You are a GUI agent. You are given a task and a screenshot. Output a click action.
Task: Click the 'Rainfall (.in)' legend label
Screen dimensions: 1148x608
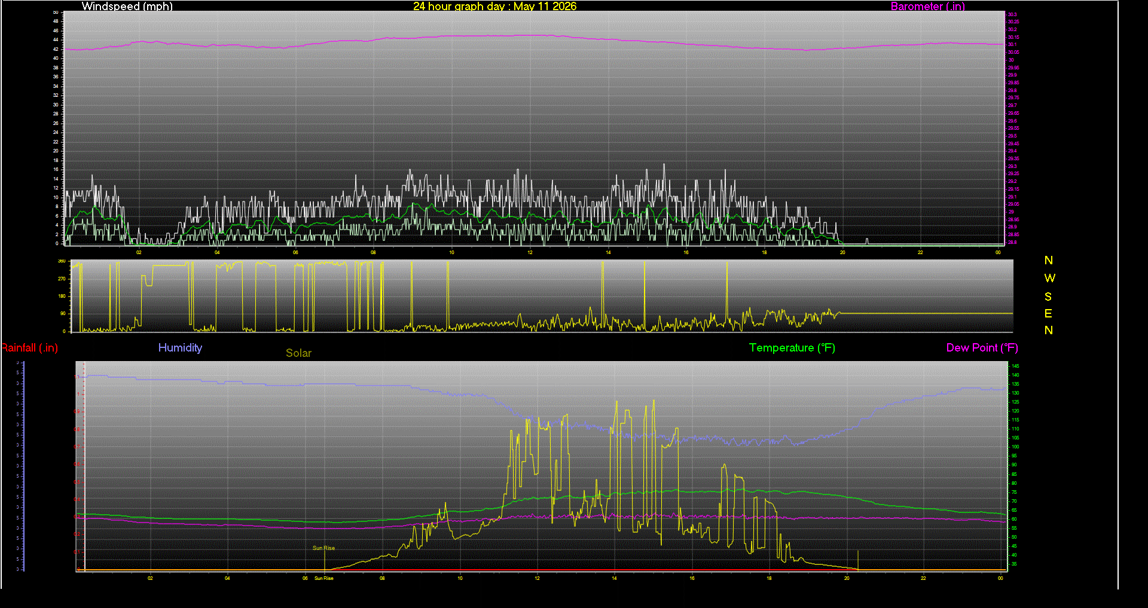coord(29,348)
